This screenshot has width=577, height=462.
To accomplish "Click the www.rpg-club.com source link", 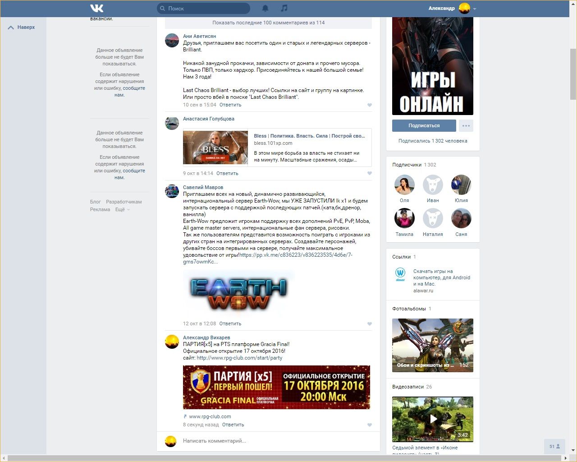I will coord(210,416).
